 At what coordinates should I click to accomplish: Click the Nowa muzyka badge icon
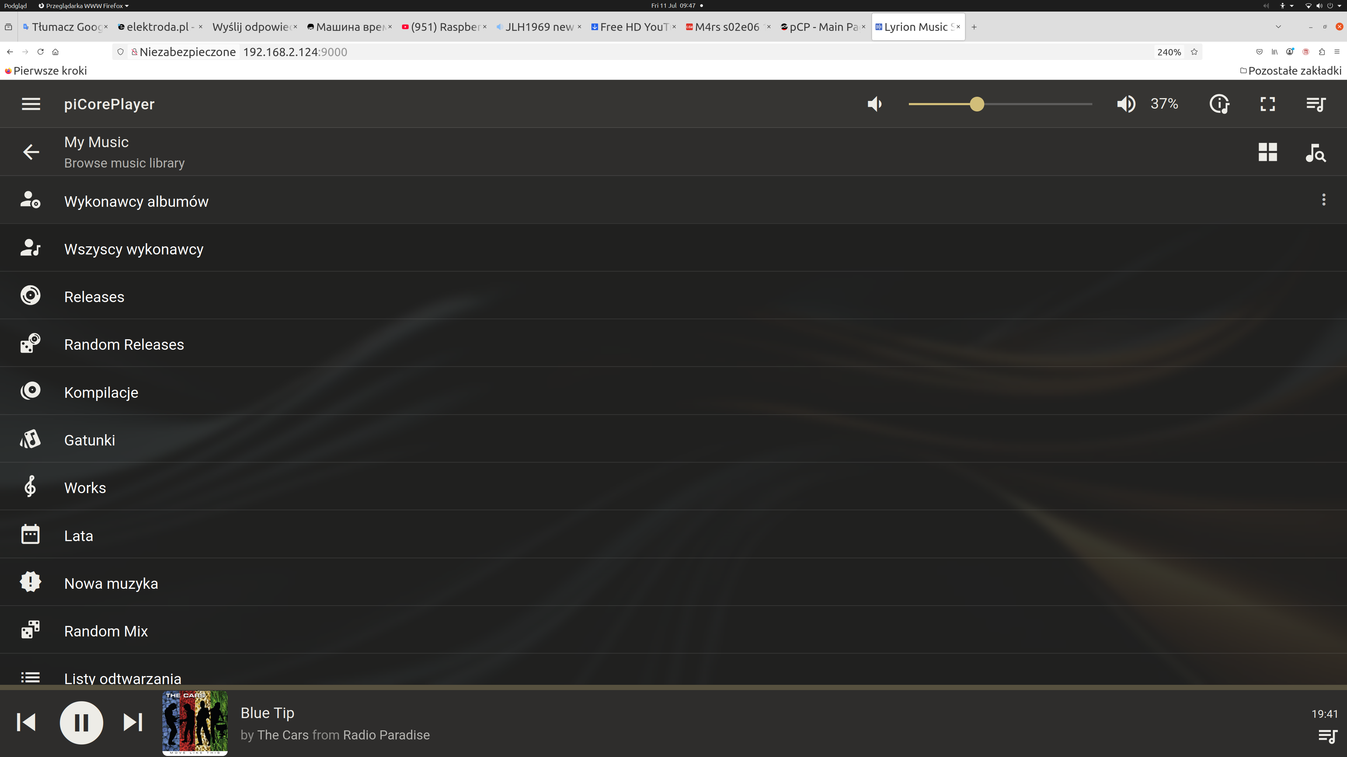(x=30, y=581)
